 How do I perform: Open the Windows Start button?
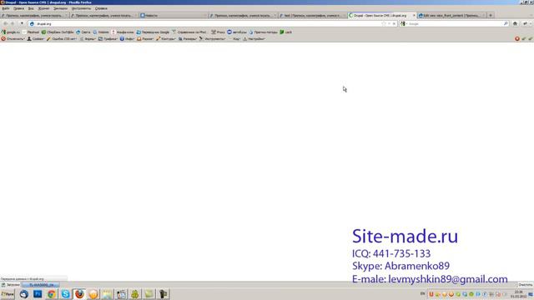[x=8, y=294]
